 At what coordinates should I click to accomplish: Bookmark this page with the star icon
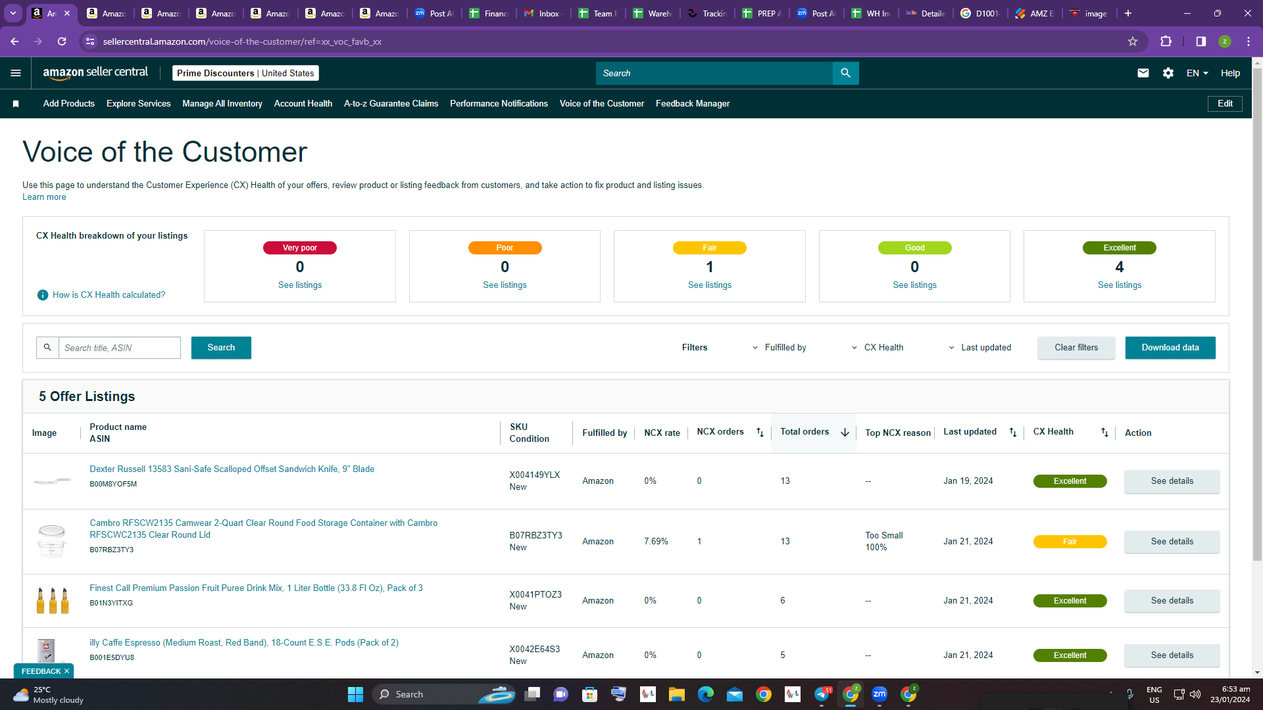(1133, 41)
